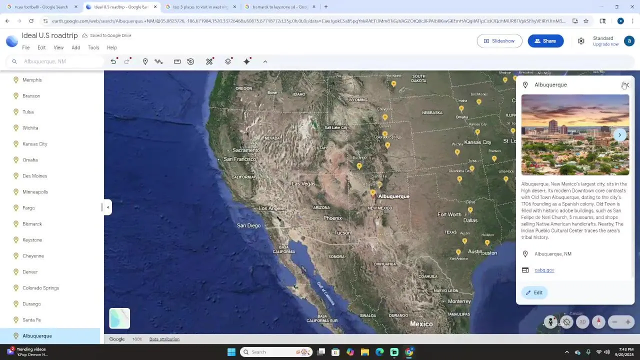Open the Historical imagery clock tool
The height and width of the screenshot is (360, 640).
point(190,61)
